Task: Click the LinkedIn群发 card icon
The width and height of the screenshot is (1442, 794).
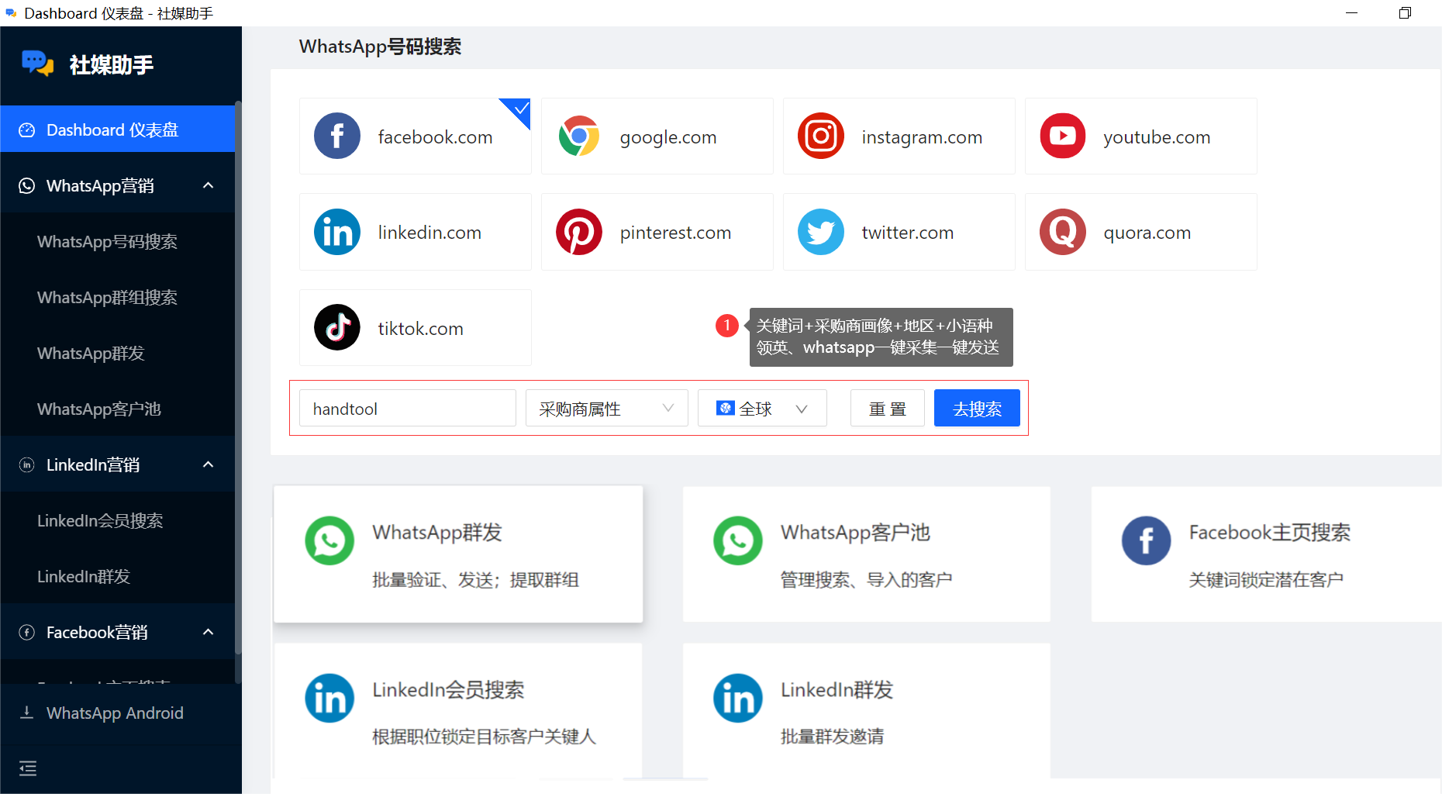Action: pyautogui.click(x=738, y=698)
